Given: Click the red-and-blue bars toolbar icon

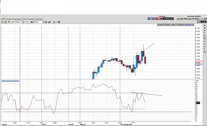Looking at the screenshot, I should 49,22.
